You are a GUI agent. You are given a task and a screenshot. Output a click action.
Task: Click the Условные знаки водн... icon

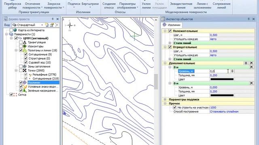25,87
